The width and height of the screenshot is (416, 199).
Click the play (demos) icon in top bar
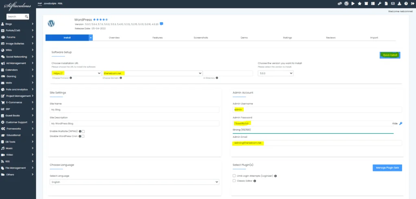click(x=353, y=4)
